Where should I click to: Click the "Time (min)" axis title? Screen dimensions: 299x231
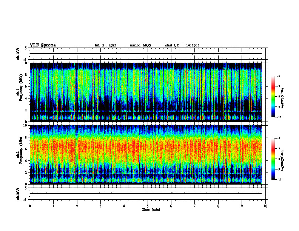pyautogui.click(x=151, y=209)
